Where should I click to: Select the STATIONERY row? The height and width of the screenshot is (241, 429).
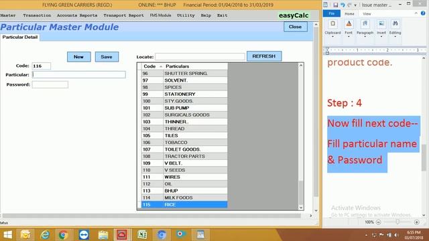pos(184,94)
